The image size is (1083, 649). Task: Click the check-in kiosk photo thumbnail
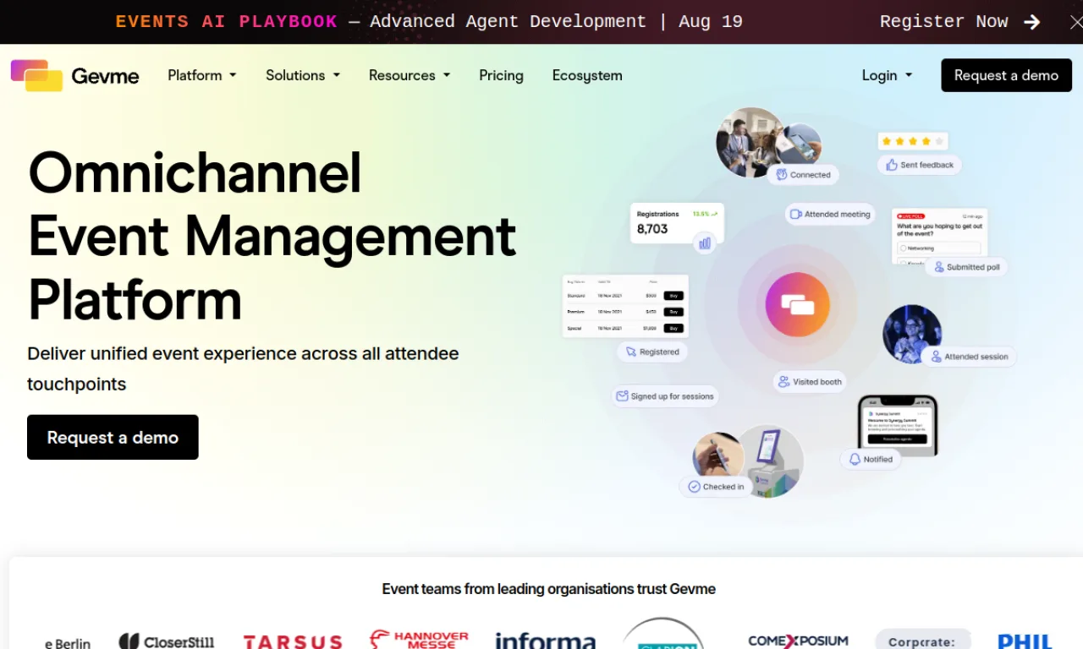769,461
